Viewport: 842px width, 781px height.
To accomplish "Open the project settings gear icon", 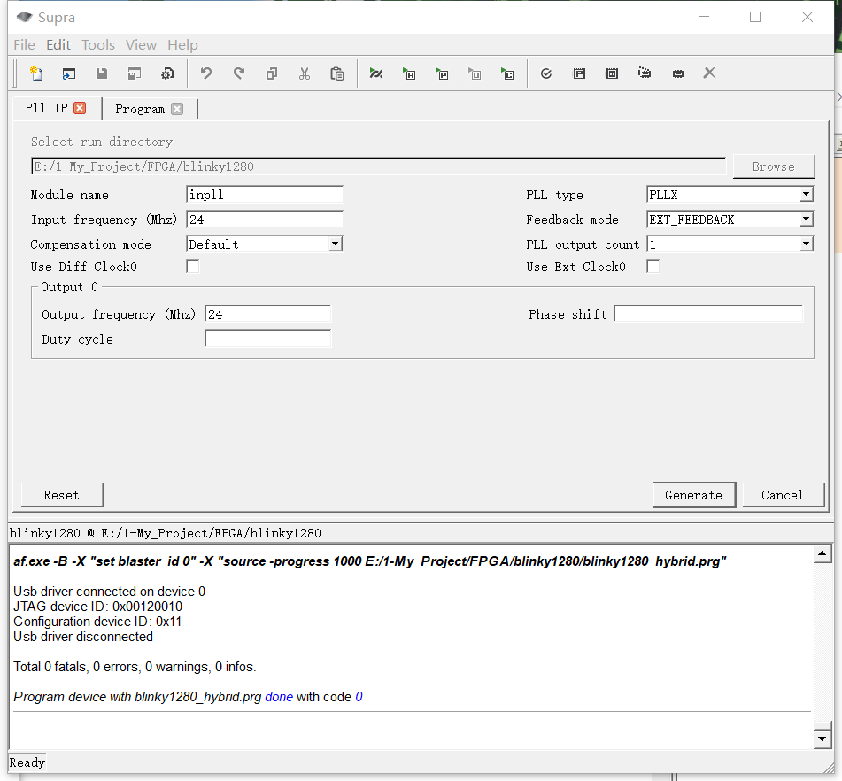I will (166, 73).
